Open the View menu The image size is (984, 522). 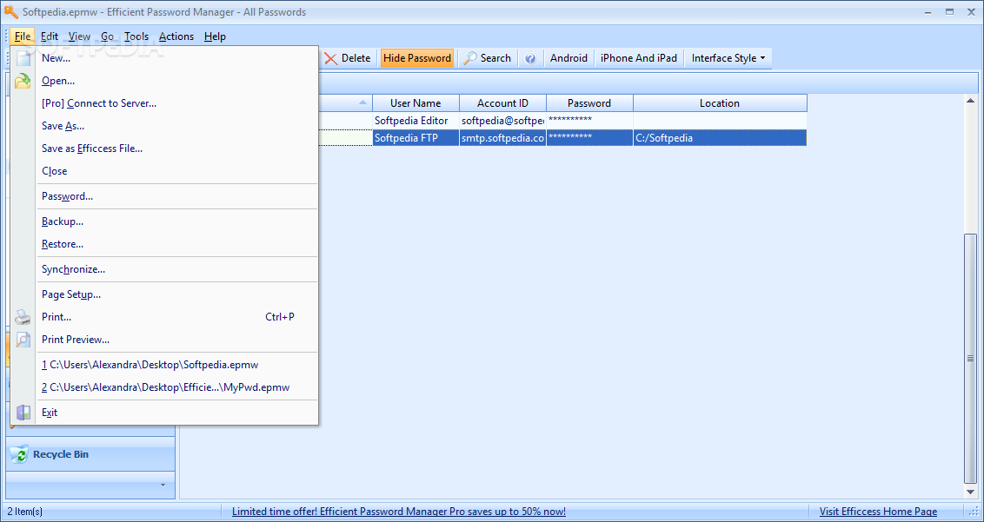(x=79, y=36)
